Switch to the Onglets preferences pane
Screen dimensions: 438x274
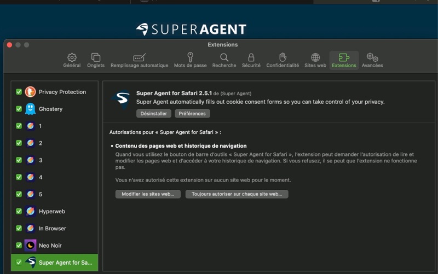click(96, 60)
